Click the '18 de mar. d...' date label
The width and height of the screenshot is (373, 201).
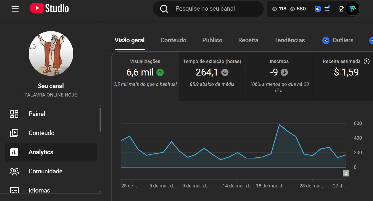pos(271,186)
